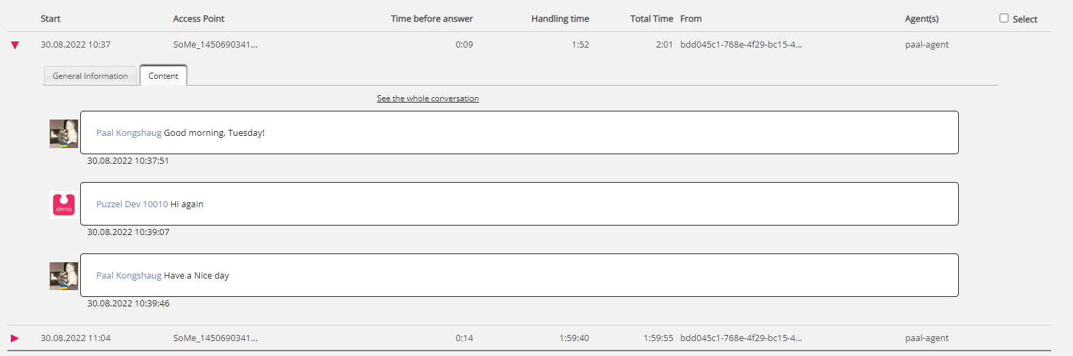
Task: Sort by Time before answer column
Action: tap(432, 19)
